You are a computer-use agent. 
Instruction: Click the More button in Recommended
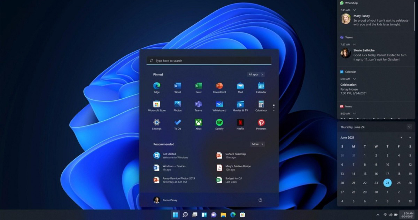click(257, 144)
